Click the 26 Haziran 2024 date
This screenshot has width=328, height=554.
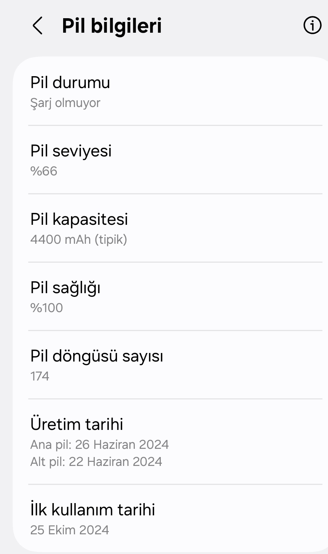coord(122,445)
